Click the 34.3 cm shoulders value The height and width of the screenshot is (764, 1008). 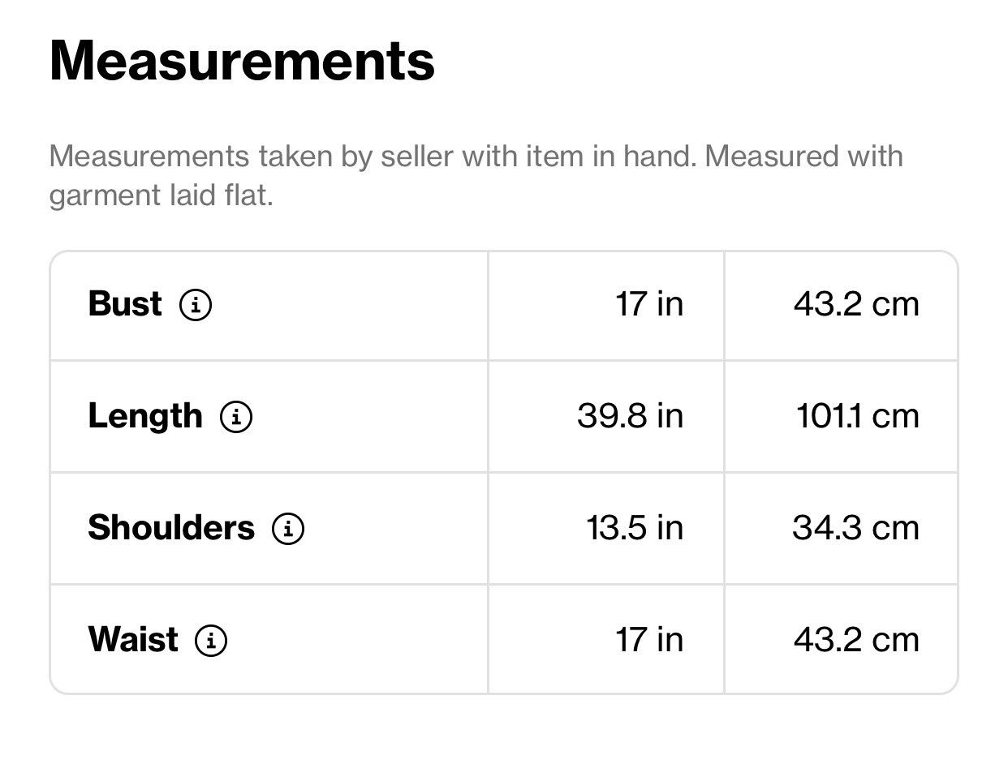click(856, 528)
